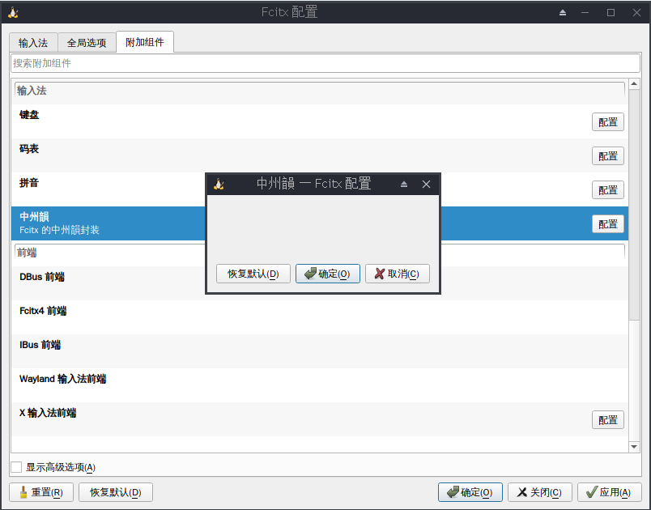Click the Fcitx penguin icon in main title bar
Viewport: 651px width, 510px height.
[x=13, y=12]
